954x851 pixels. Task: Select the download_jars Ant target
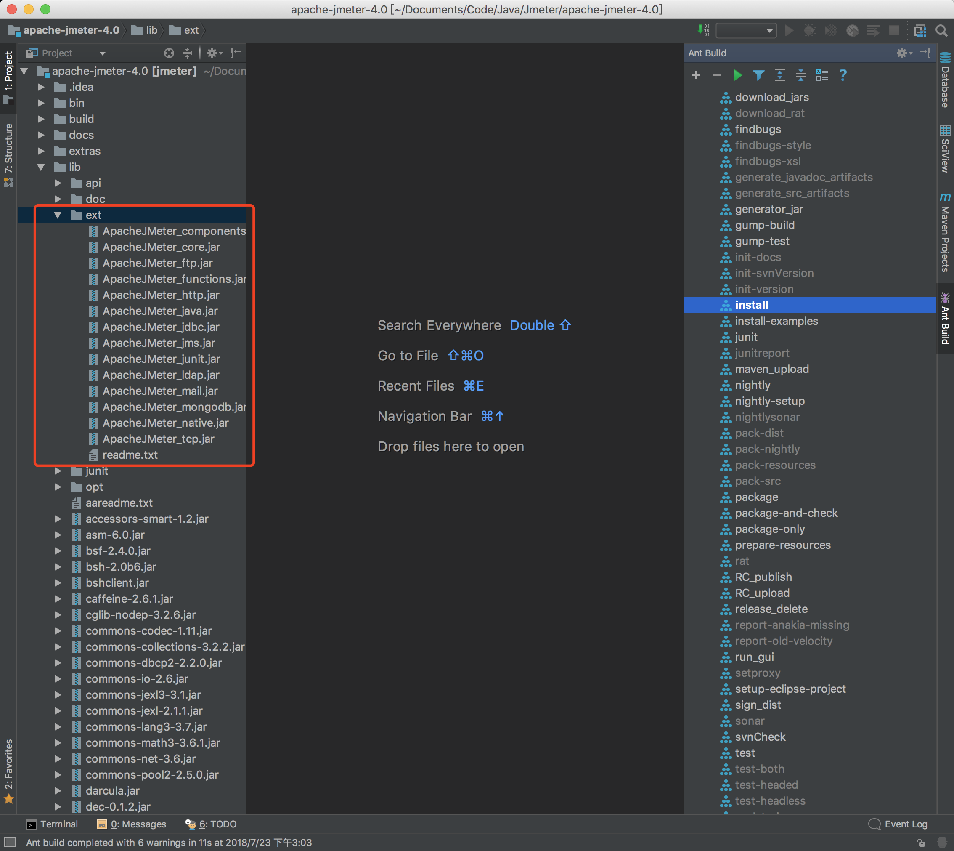pyautogui.click(x=772, y=97)
